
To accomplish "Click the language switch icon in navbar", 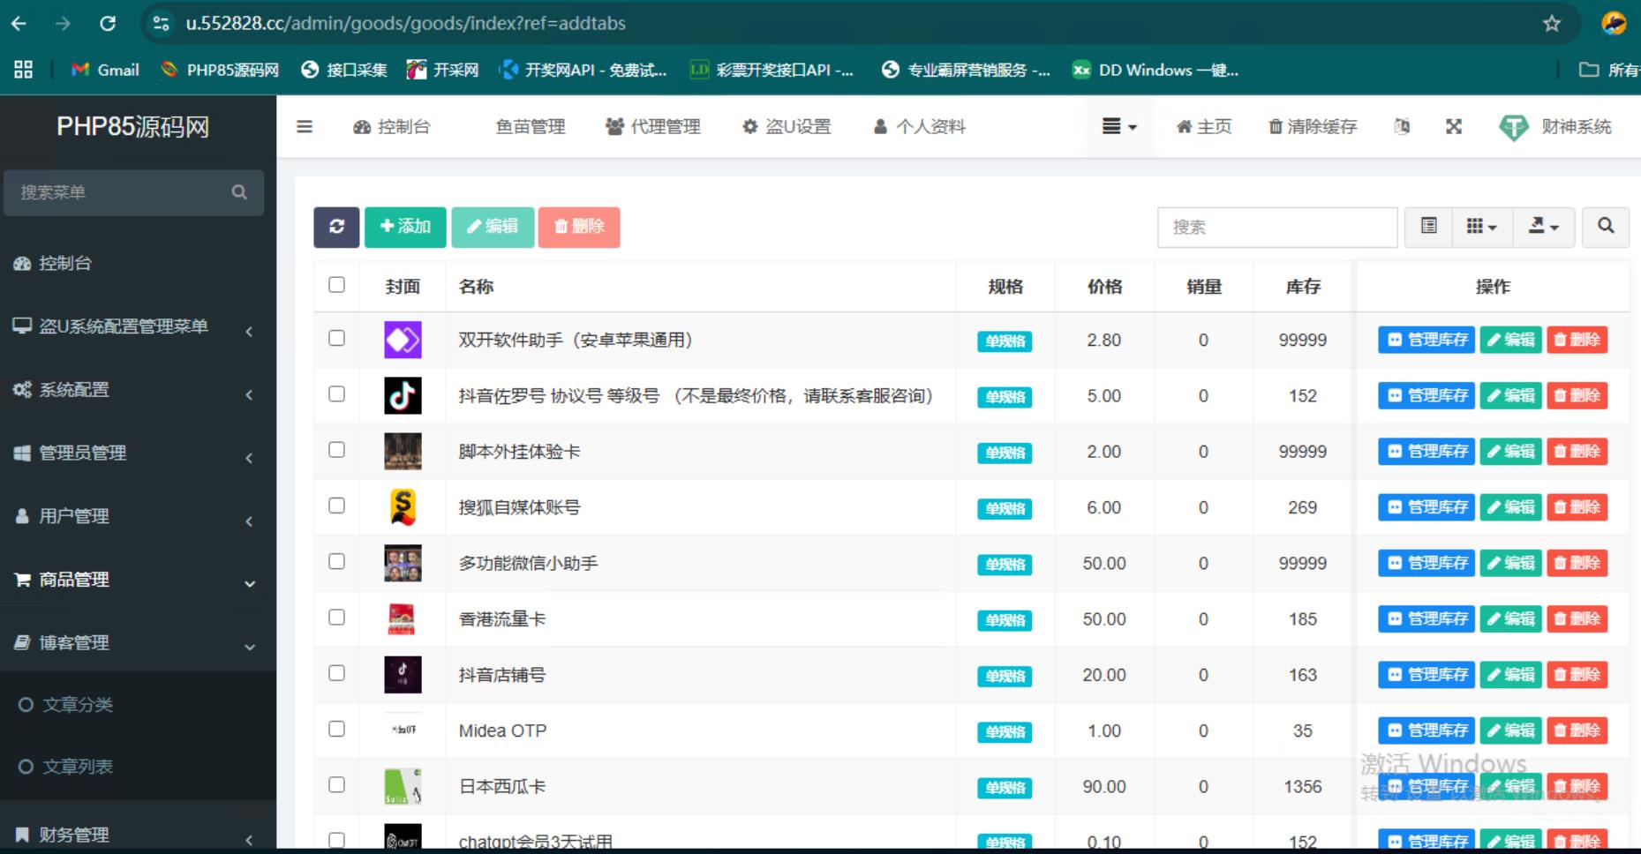I will pos(1402,127).
